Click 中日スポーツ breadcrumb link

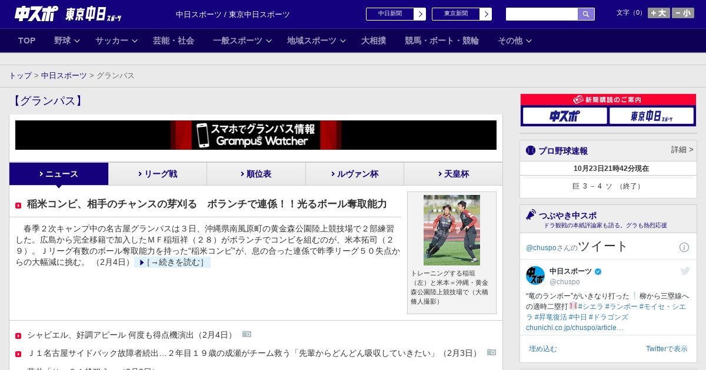pyautogui.click(x=64, y=76)
